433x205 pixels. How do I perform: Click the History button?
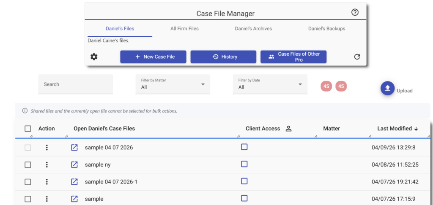(x=223, y=57)
